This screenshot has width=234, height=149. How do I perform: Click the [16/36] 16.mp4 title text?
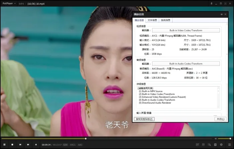36,4
